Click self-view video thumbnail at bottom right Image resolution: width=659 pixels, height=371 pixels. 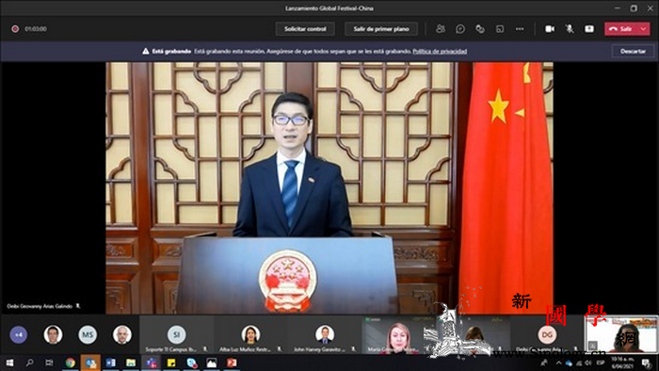[x=621, y=334]
